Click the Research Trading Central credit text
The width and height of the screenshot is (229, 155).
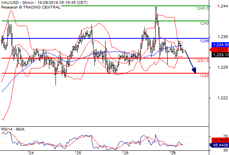31,7
